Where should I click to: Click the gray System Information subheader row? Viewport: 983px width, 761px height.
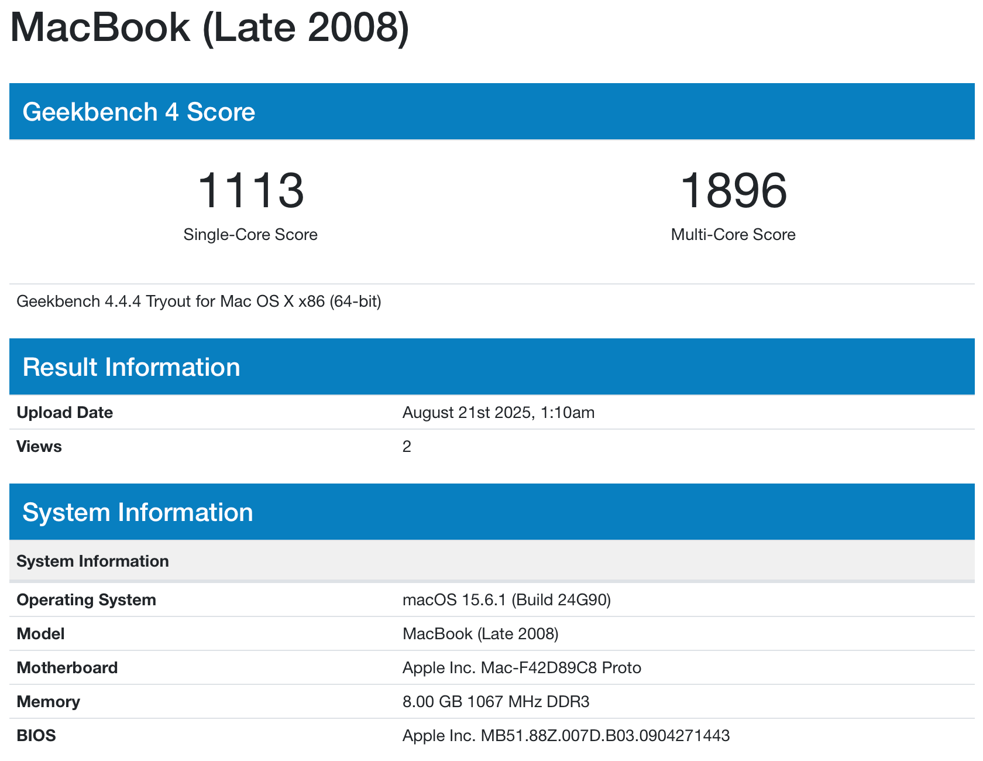(x=491, y=561)
